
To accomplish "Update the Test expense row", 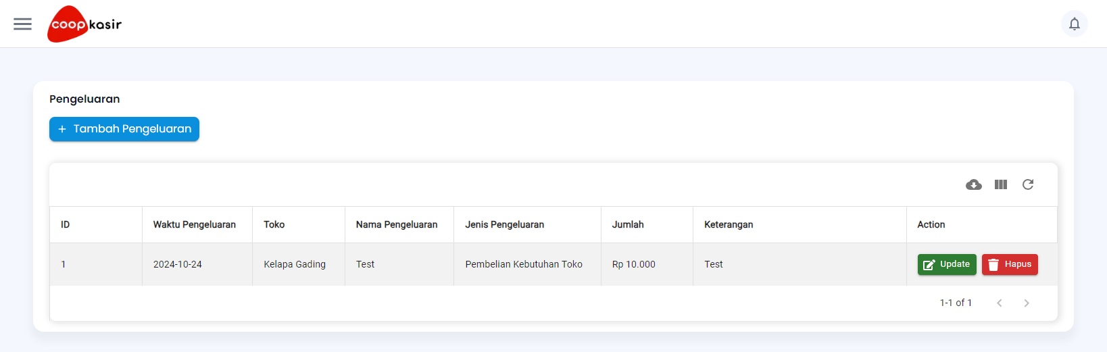I will [x=947, y=264].
